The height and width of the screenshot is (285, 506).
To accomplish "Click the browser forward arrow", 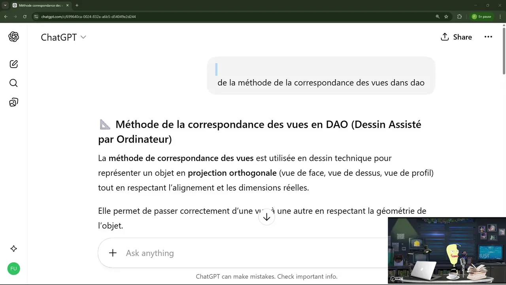I will coord(15,17).
